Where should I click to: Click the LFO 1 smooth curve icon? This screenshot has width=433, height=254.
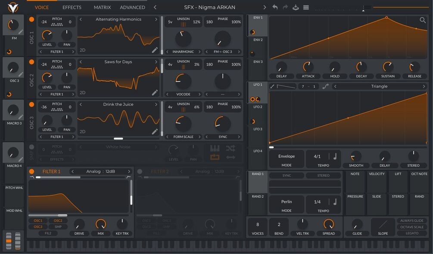coord(326,87)
